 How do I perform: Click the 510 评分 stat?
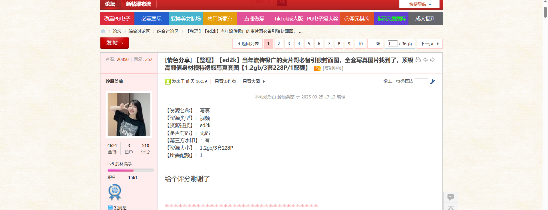[x=146, y=149]
